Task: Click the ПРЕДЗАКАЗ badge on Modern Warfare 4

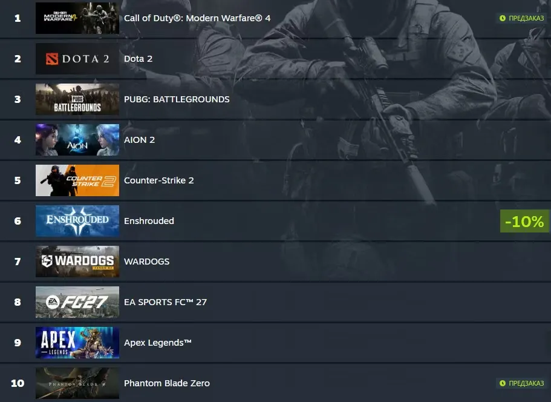Action: pyautogui.click(x=521, y=18)
